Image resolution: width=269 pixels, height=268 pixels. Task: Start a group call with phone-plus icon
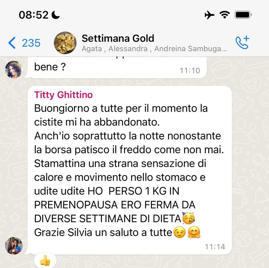[242, 42]
